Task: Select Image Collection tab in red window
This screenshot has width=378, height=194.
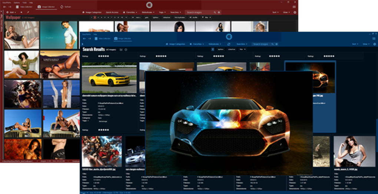Action: pos(46,7)
